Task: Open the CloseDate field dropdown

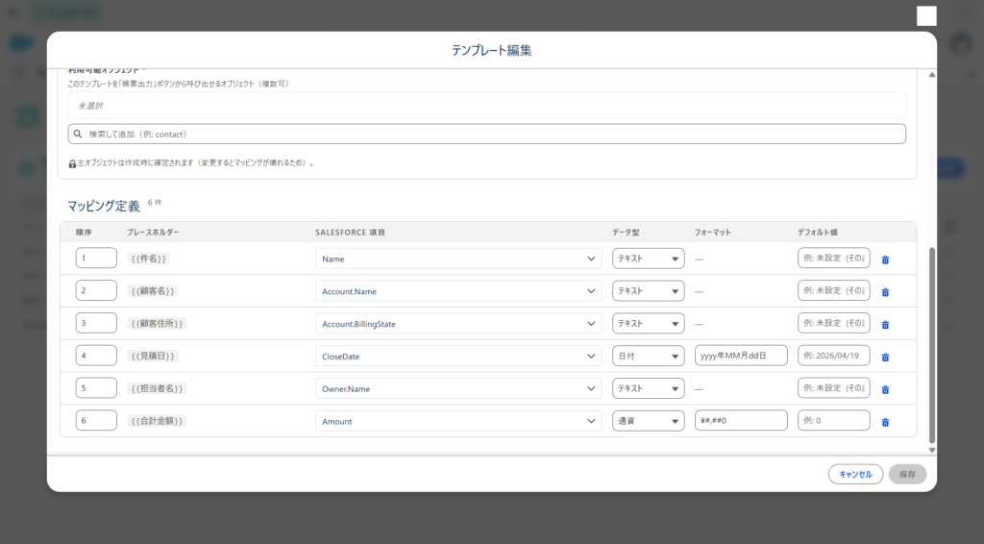Action: [458, 357]
